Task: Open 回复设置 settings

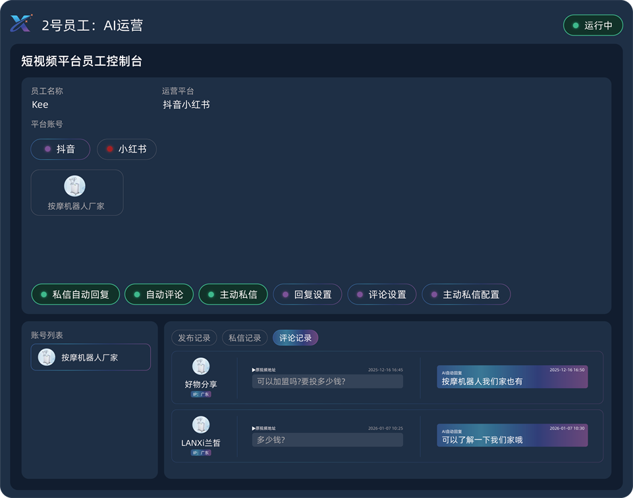Action: coord(307,295)
